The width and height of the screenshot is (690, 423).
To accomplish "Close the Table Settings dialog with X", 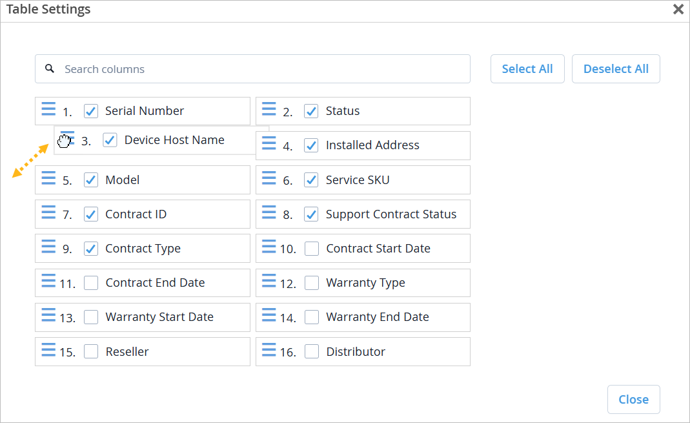I will tap(678, 9).
